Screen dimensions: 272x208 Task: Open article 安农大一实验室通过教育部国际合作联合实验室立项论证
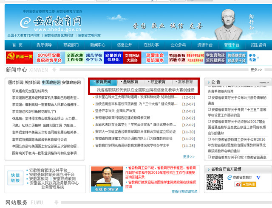[x=135, y=132]
